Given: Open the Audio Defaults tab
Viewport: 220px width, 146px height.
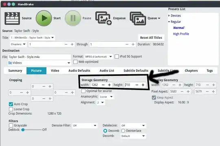Looking at the screenshot, I should coord(79,71).
